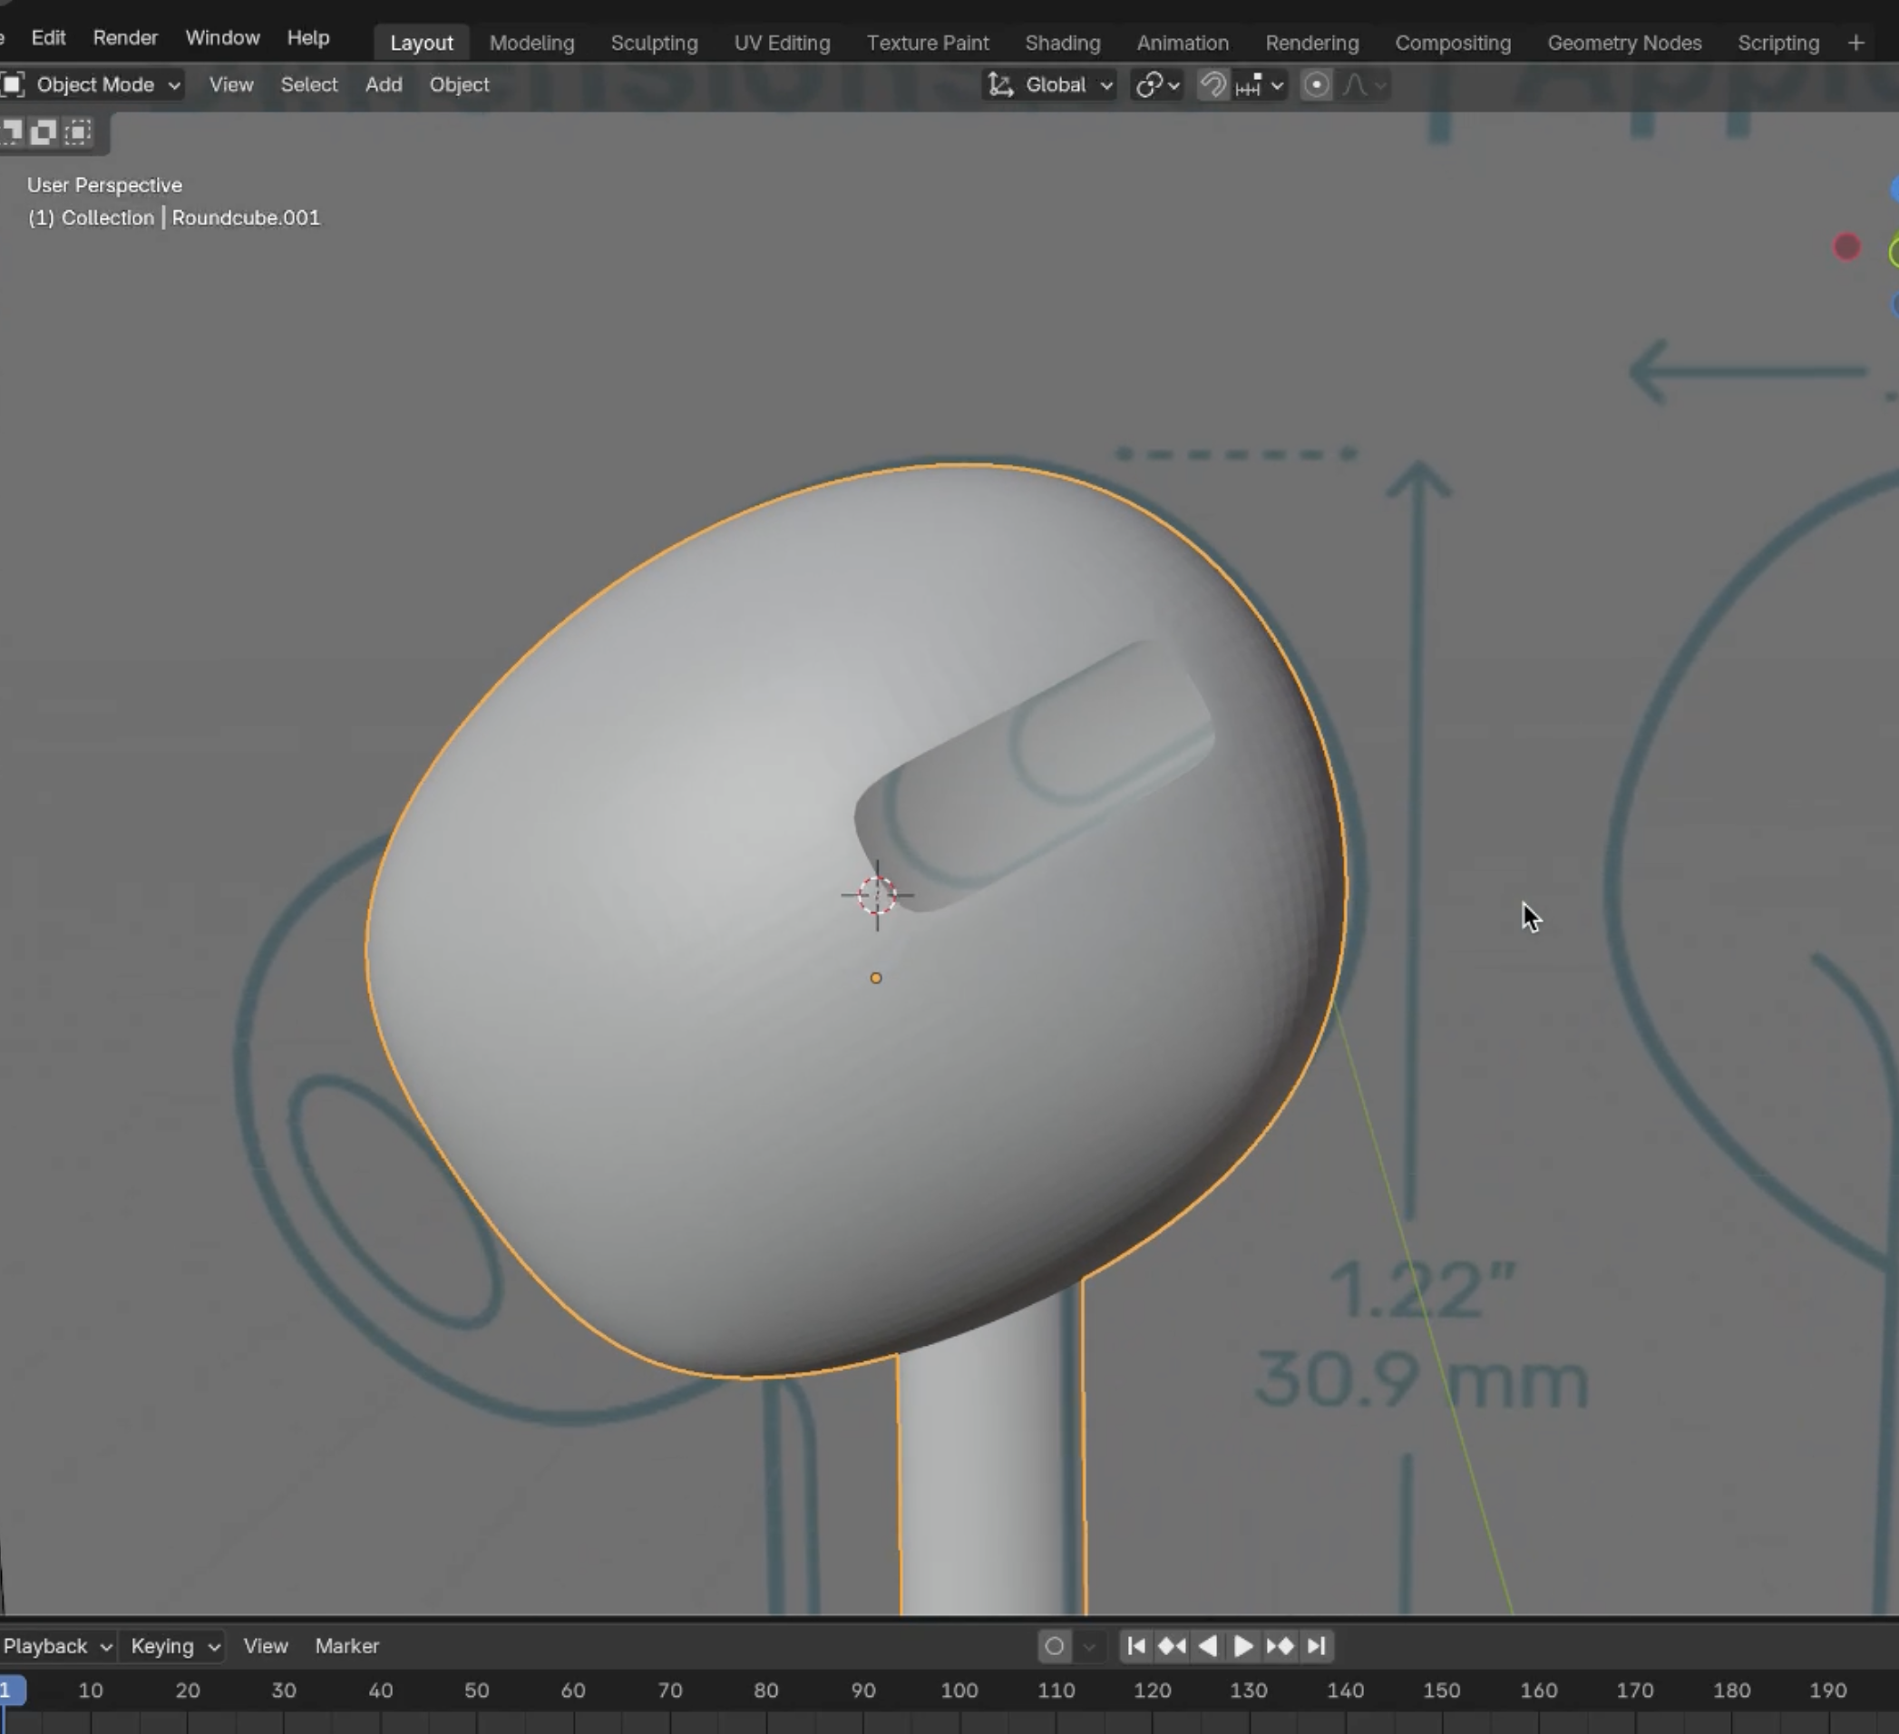This screenshot has width=1899, height=1734.
Task: Open snapping options dropdown arrow
Action: [1277, 86]
